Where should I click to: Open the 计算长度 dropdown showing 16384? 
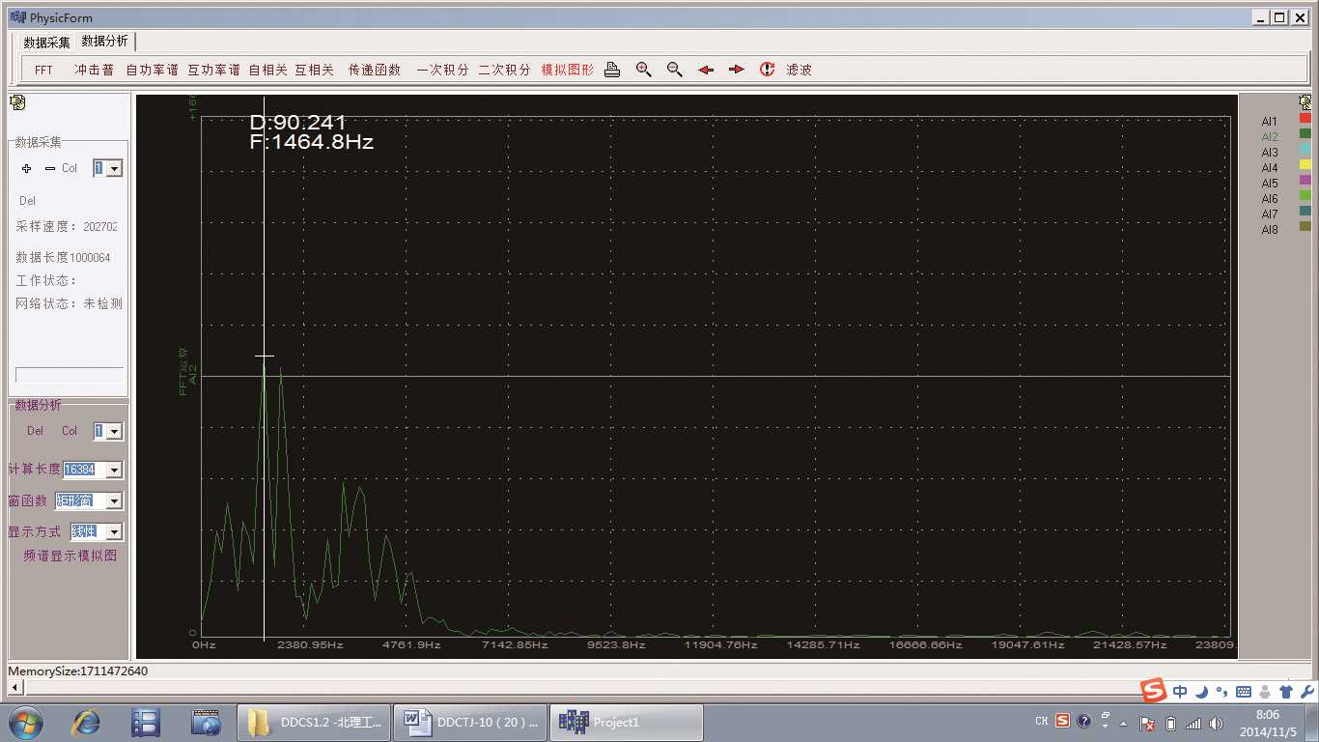coord(114,470)
